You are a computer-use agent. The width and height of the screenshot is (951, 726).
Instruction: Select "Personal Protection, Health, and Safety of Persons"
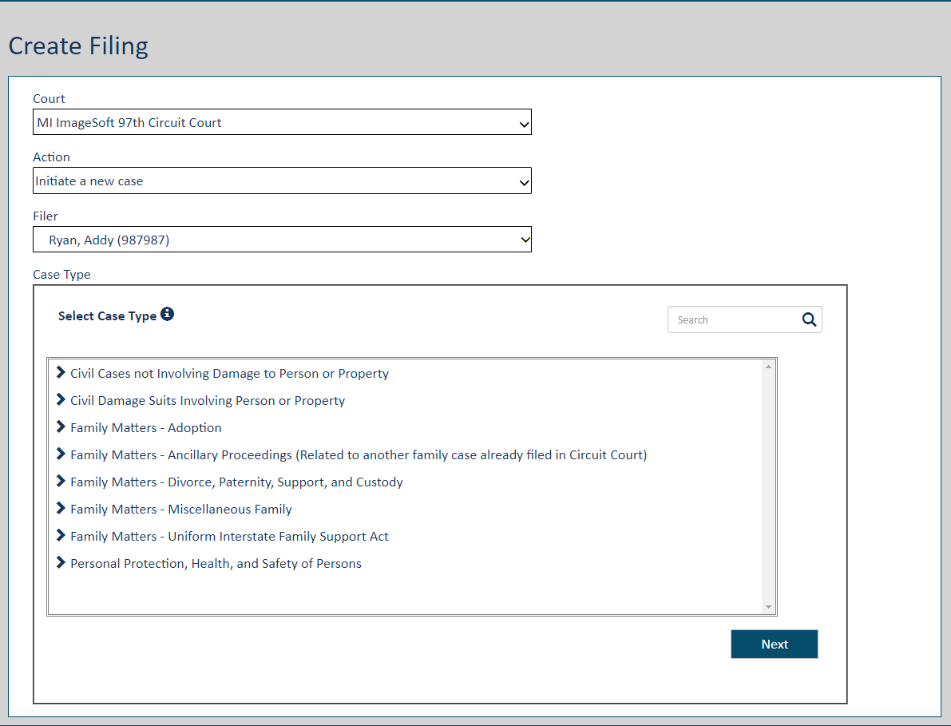pos(216,564)
